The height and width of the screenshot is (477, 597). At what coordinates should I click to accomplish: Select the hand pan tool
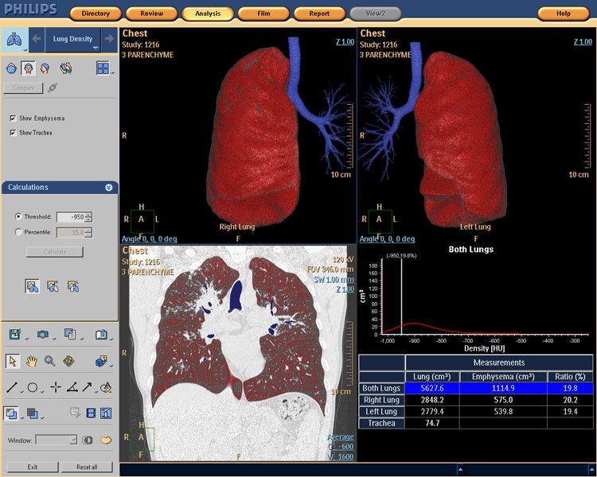coord(32,362)
